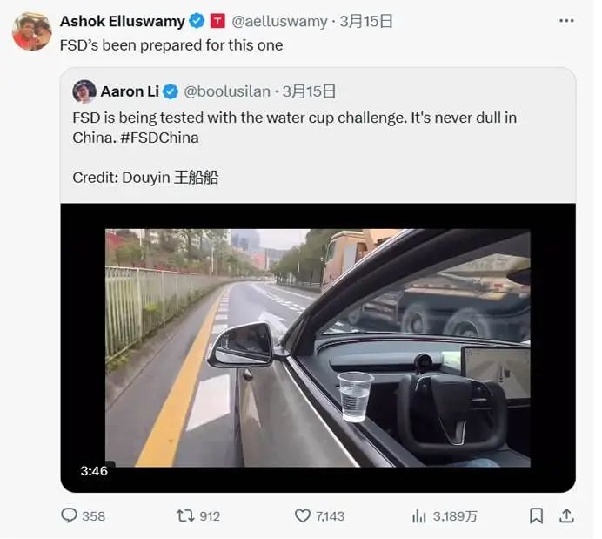Click the Aaron Li display name
Image resolution: width=602 pixels, height=539 pixels.
(x=130, y=91)
